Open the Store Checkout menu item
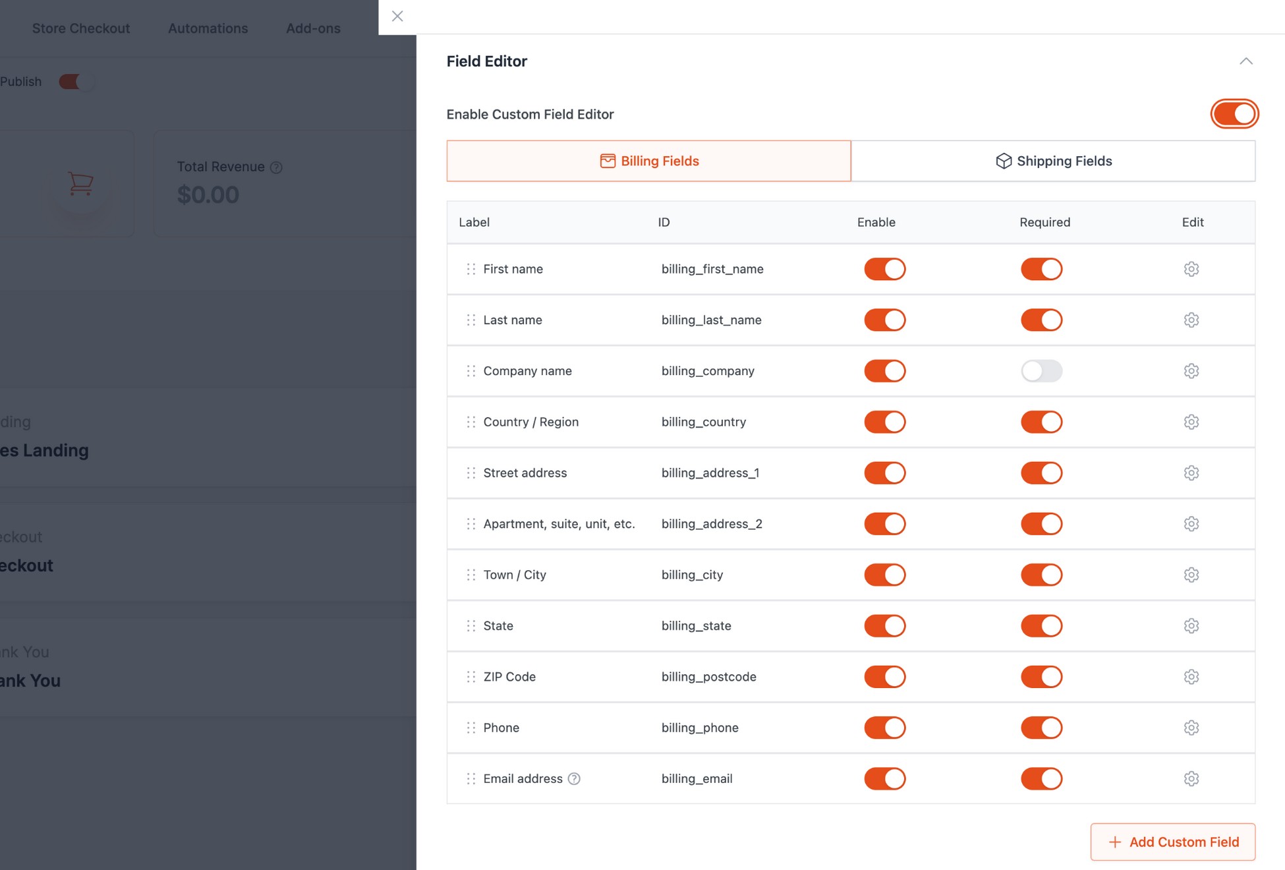Image resolution: width=1285 pixels, height=870 pixels. click(81, 28)
